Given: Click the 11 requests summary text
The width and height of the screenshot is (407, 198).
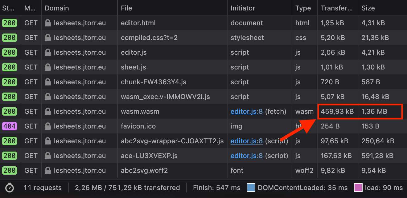Looking at the screenshot, I should (42, 188).
